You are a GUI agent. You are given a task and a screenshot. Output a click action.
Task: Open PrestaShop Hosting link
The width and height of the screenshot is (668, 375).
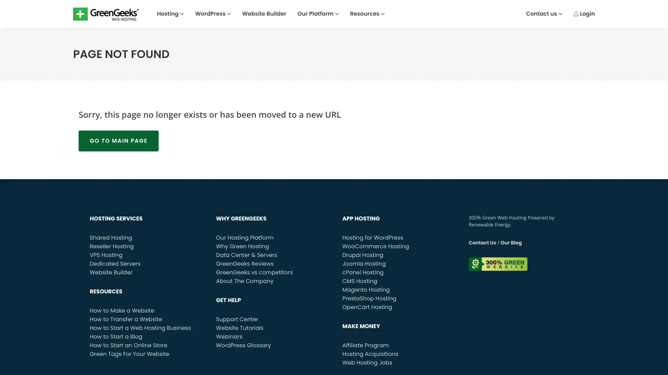click(x=369, y=299)
